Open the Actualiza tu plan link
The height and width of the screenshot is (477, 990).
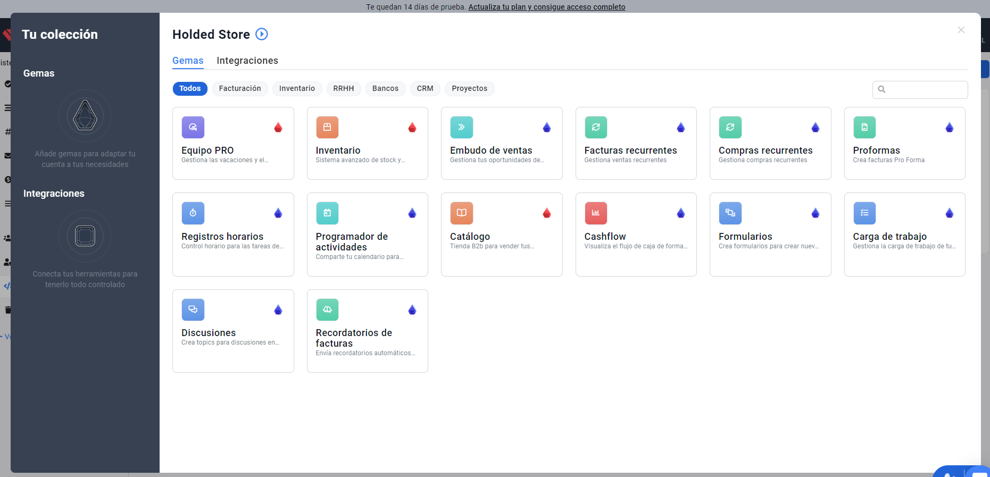[546, 7]
